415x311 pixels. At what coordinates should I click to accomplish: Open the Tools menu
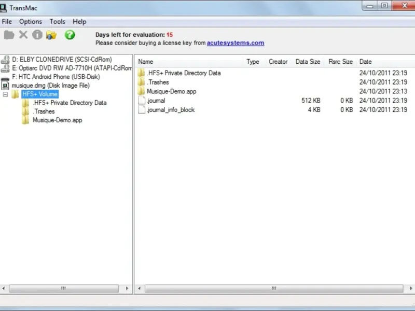coord(58,22)
